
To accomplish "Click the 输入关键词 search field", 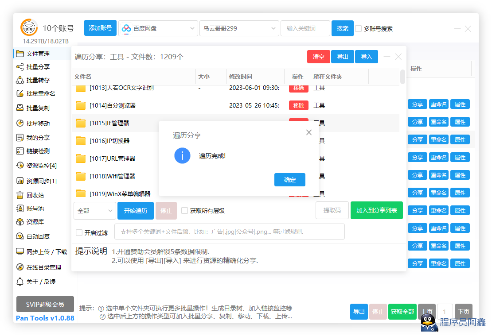I will coord(305,28).
